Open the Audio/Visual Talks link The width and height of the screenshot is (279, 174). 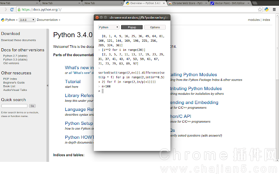coord(15,90)
